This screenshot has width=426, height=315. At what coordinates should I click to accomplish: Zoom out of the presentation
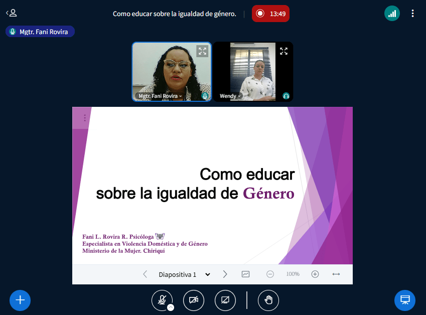270,274
